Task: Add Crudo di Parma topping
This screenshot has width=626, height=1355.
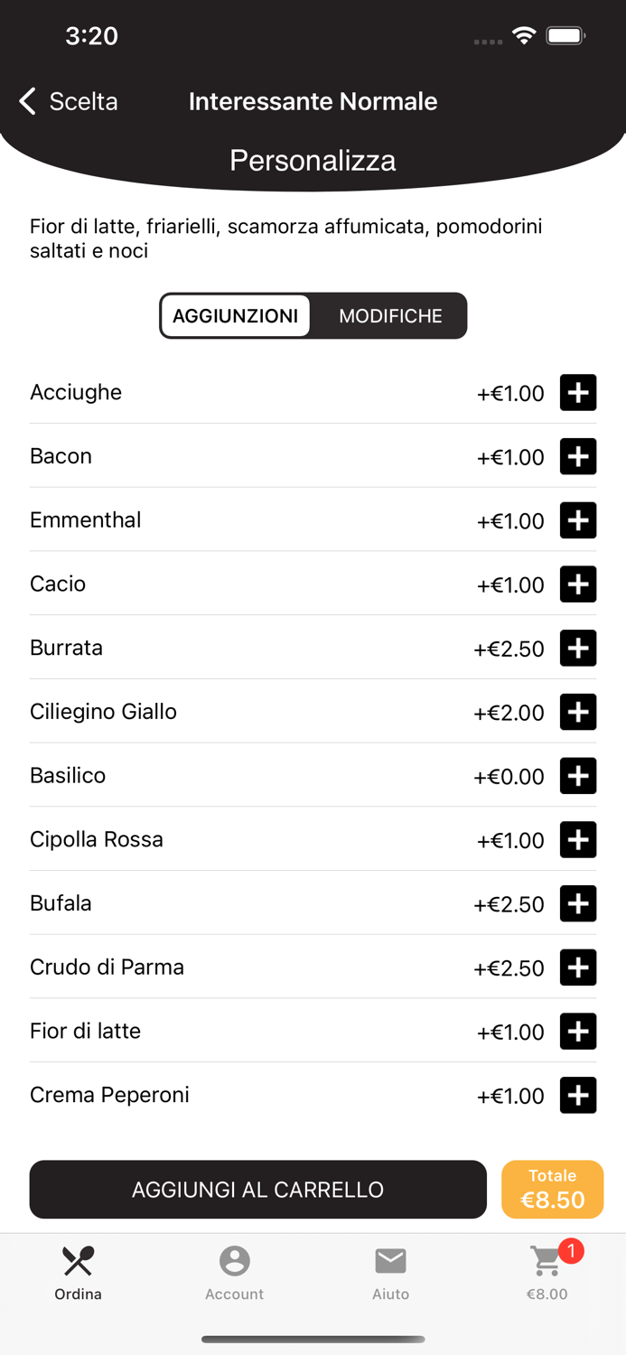Action: (x=578, y=967)
